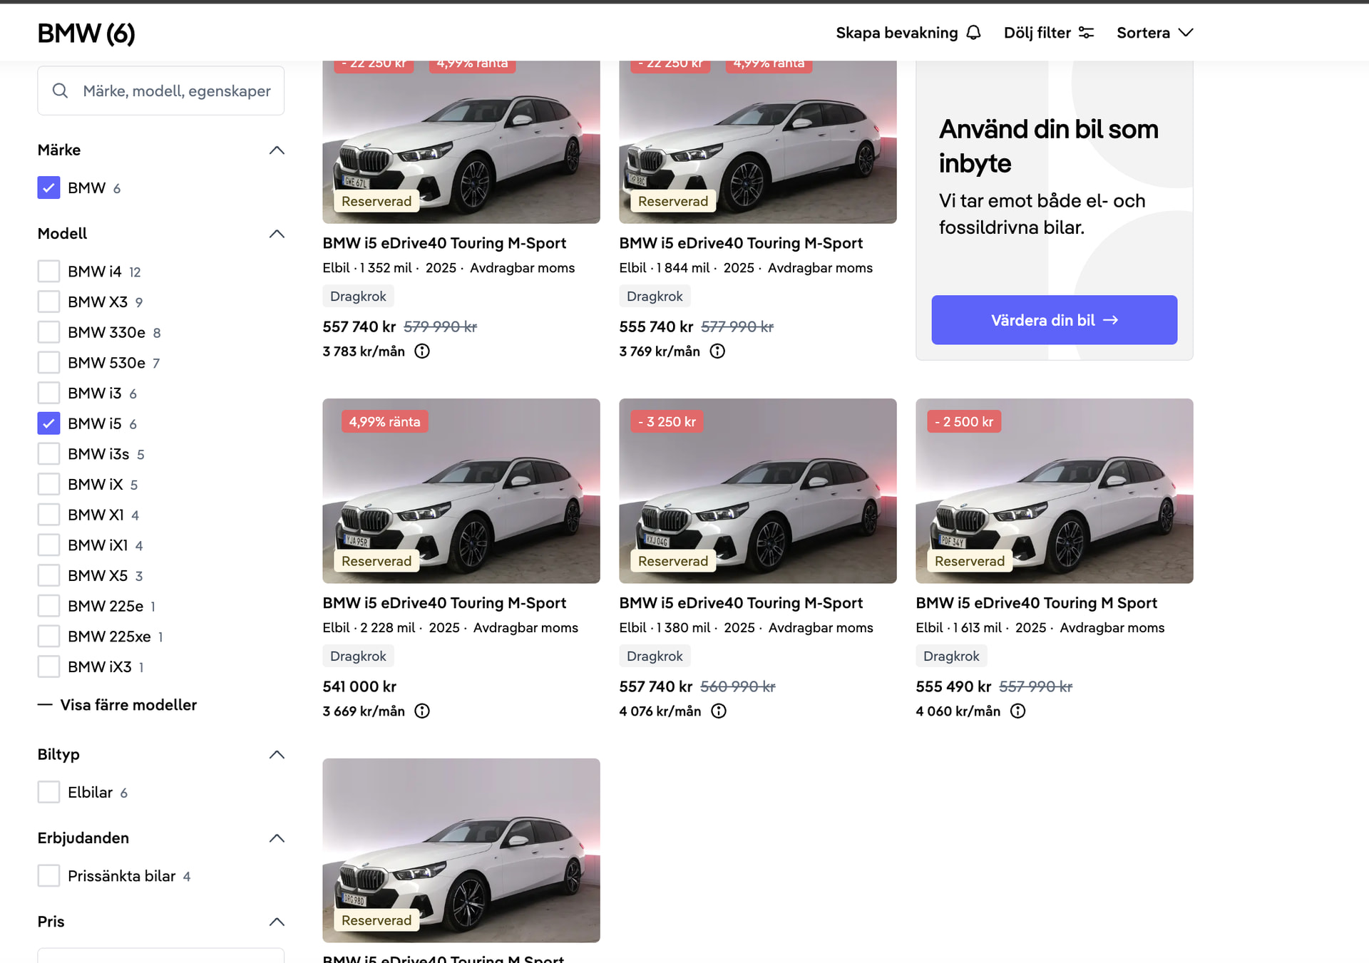The height and width of the screenshot is (963, 1369).
Task: Enable the BMW iX model checkbox
Action: click(48, 485)
